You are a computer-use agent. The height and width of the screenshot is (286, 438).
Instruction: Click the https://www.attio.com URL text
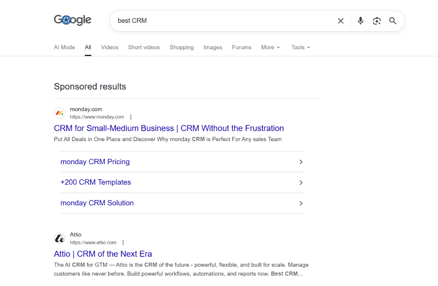pyautogui.click(x=93, y=242)
